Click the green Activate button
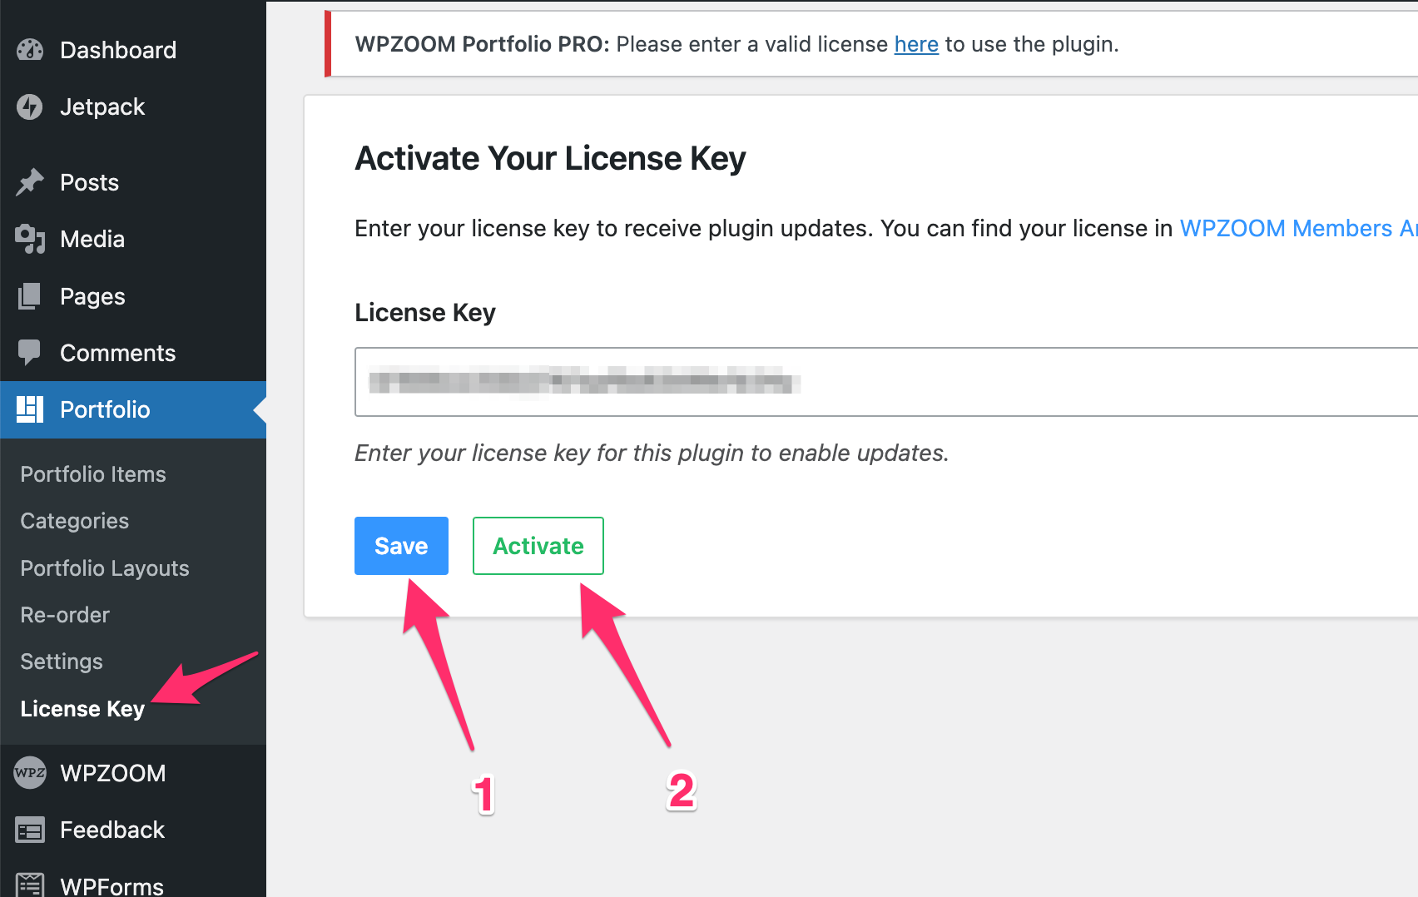1418x897 pixels. (538, 546)
